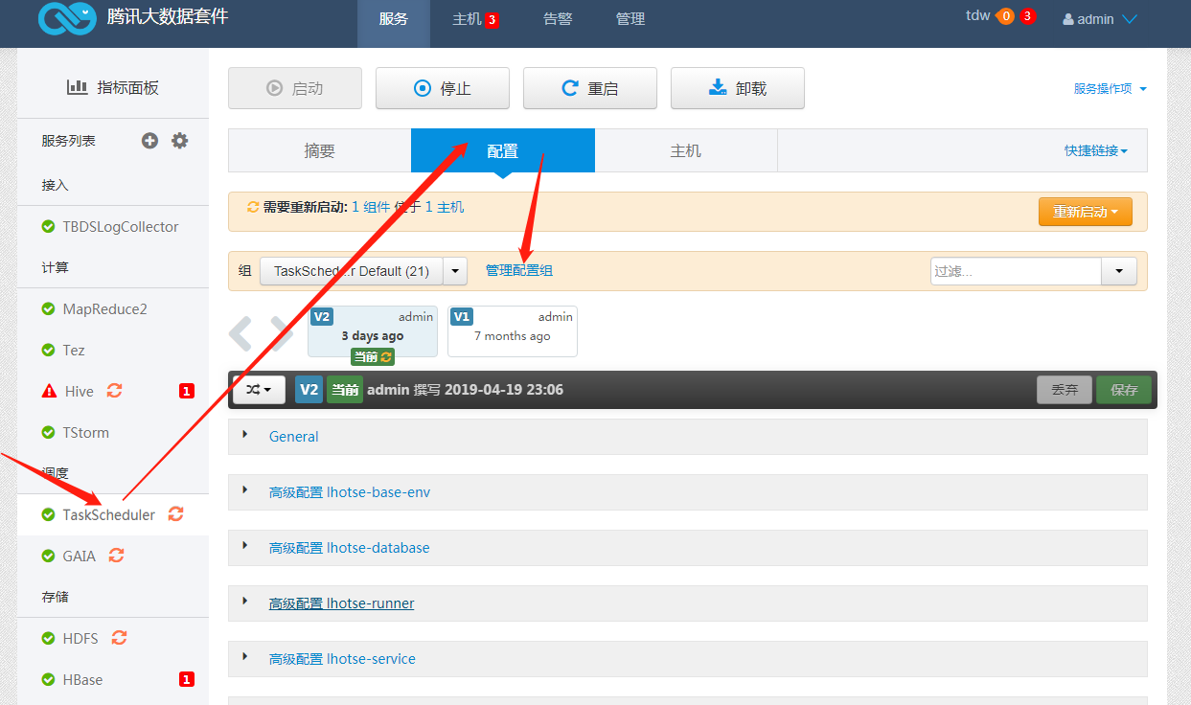Open the HBase service name link
This screenshot has height=705, width=1191.
[83, 680]
